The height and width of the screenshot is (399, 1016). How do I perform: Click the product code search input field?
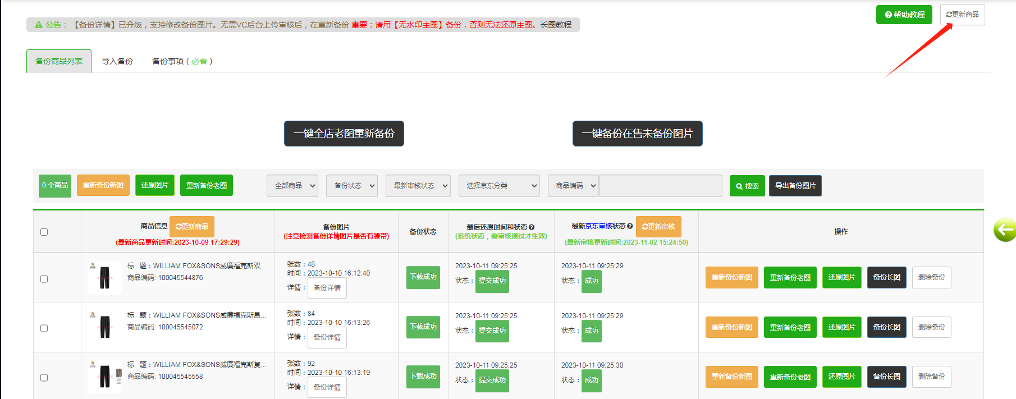(660, 186)
